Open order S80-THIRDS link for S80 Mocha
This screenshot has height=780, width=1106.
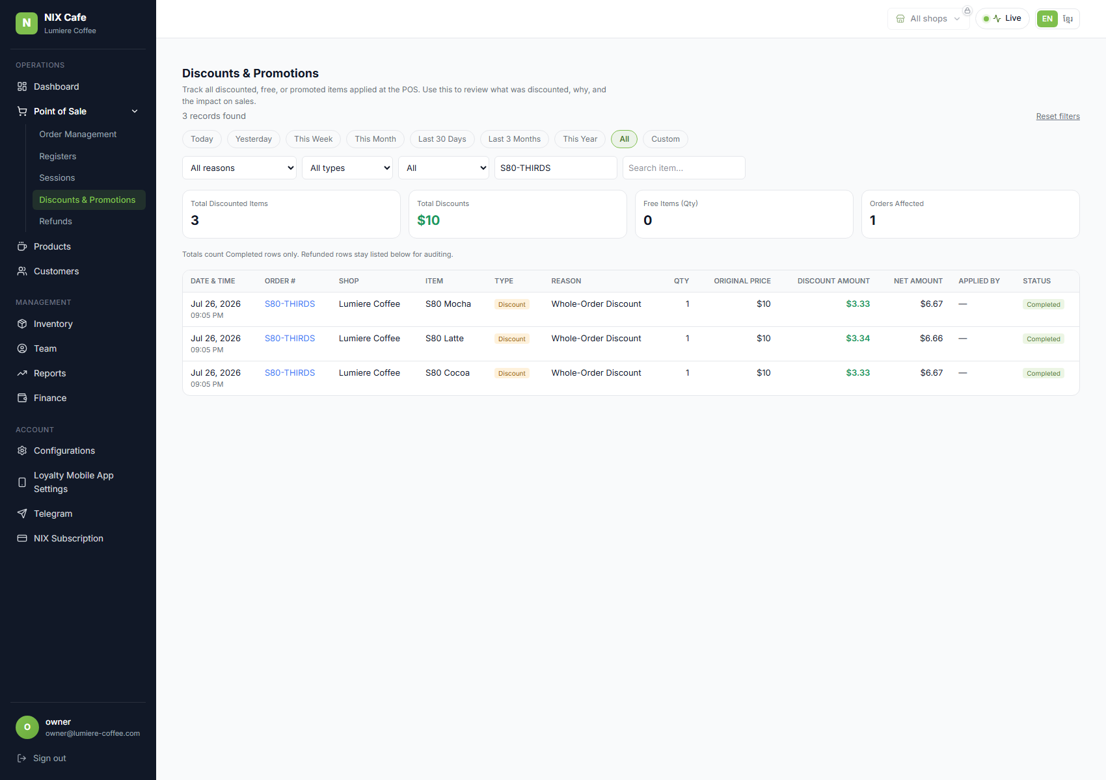[290, 304]
